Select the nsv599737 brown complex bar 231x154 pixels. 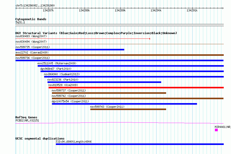[x=109, y=93]
